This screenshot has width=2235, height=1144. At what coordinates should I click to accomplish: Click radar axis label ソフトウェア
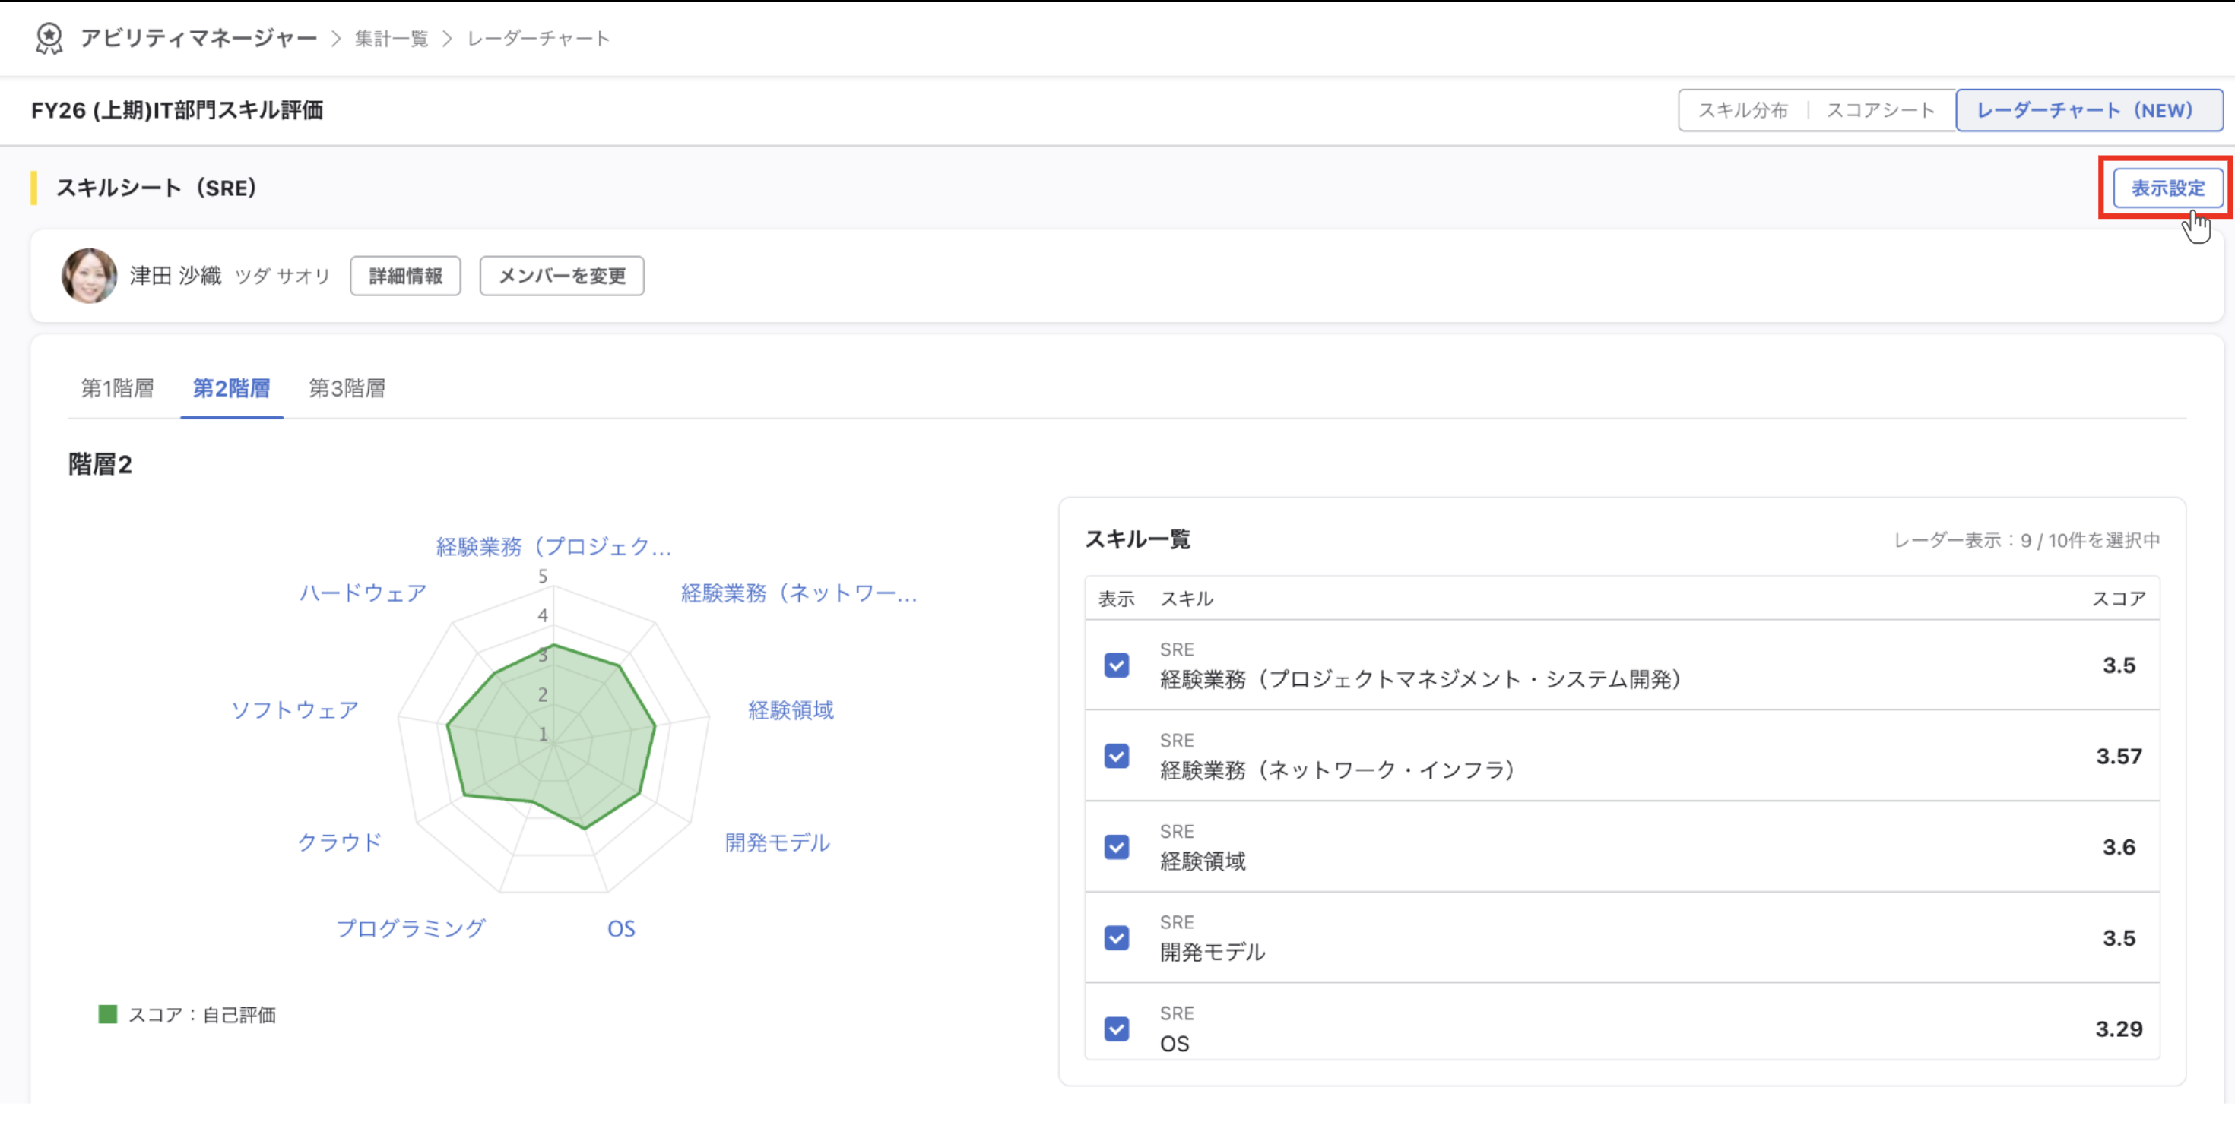point(295,709)
